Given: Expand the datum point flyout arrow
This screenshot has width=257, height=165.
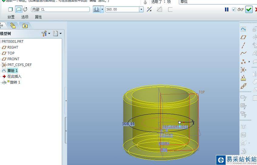Looking at the screenshot, I should 249,62.
